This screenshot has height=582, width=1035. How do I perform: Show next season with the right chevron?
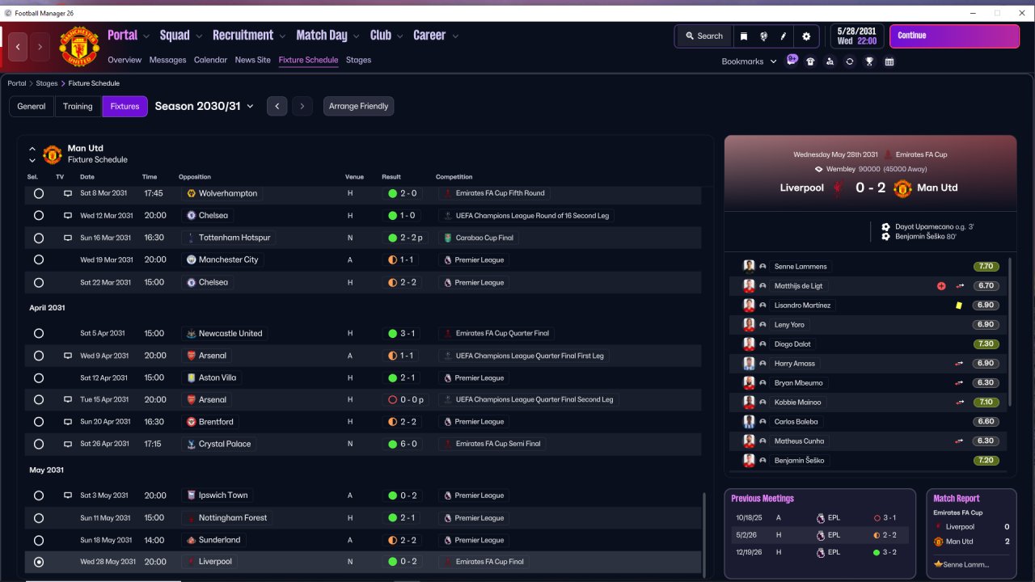point(302,106)
